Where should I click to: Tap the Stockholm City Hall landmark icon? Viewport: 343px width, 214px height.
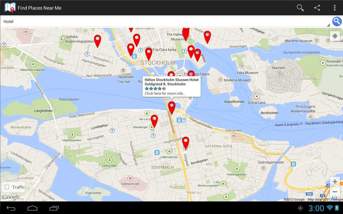point(123,71)
